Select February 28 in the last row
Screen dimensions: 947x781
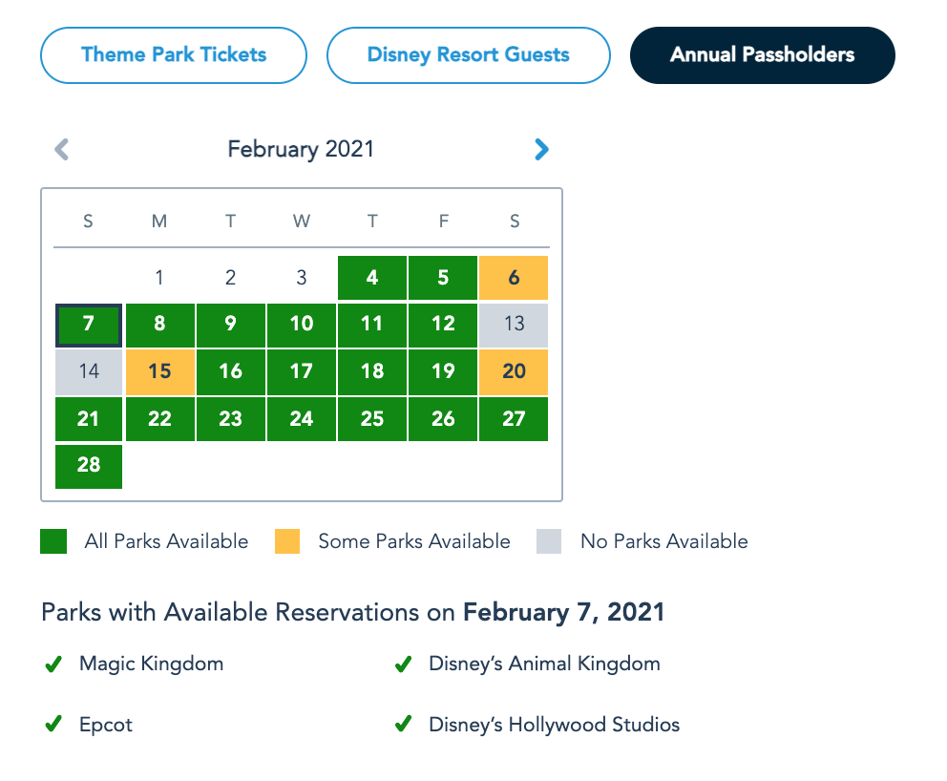(89, 466)
